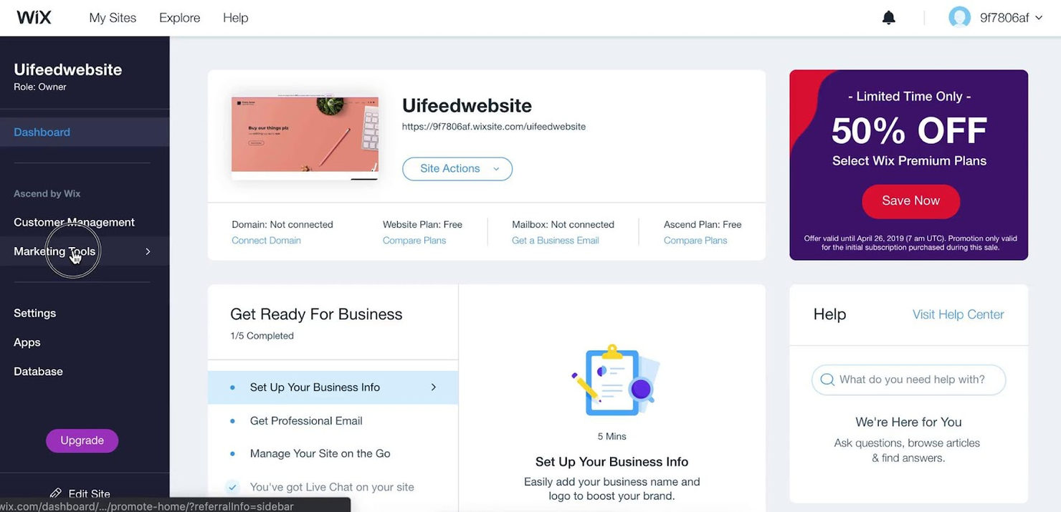
Task: Click the profile avatar picture
Action: 959,17
